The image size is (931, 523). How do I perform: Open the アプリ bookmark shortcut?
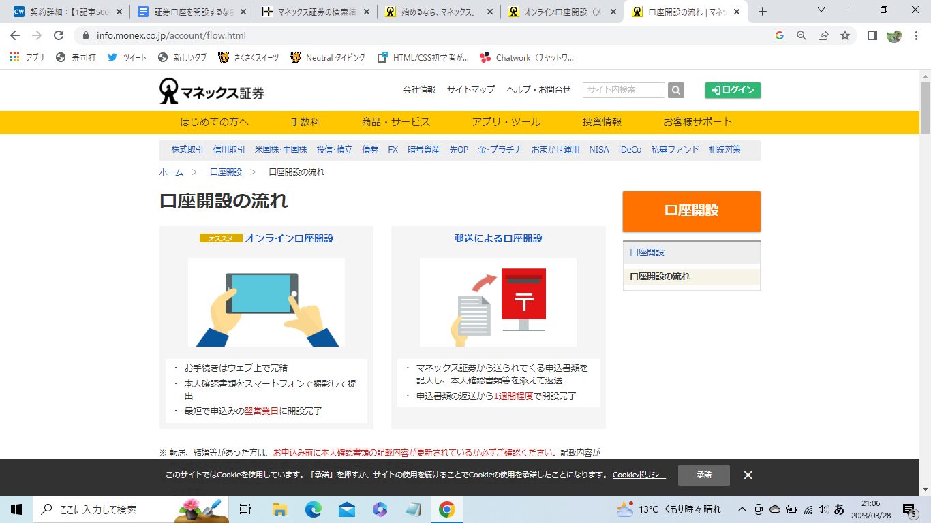[x=27, y=58]
